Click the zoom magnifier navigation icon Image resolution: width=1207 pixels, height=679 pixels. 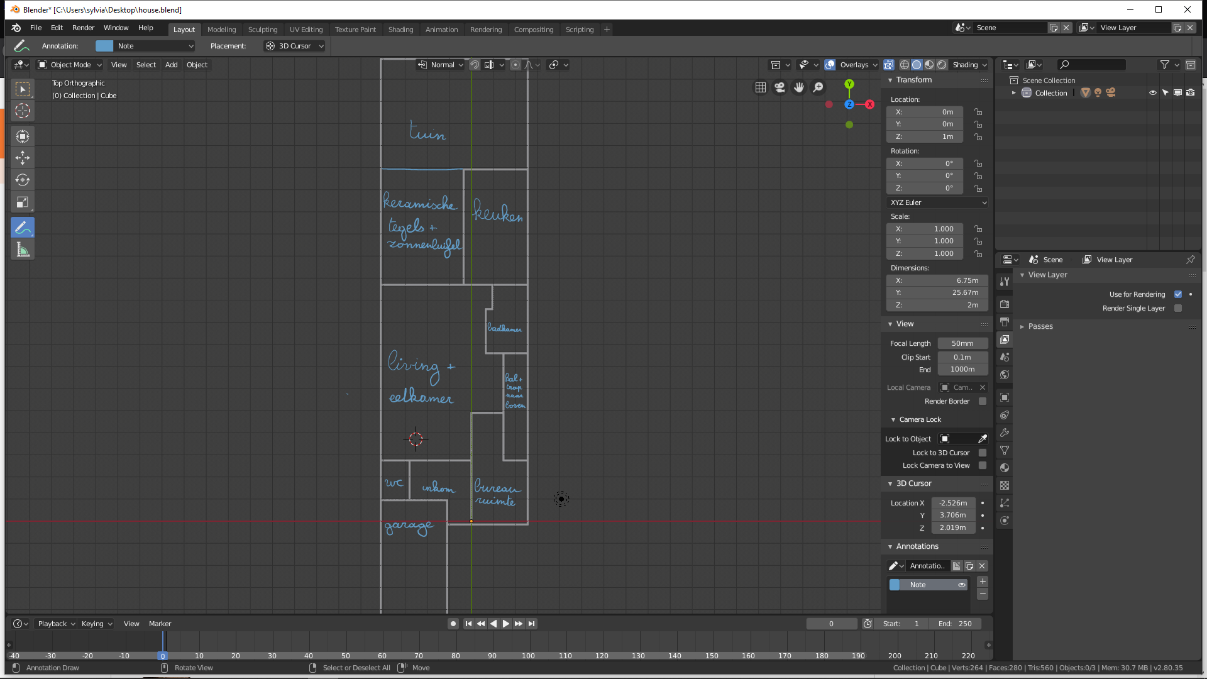(818, 87)
